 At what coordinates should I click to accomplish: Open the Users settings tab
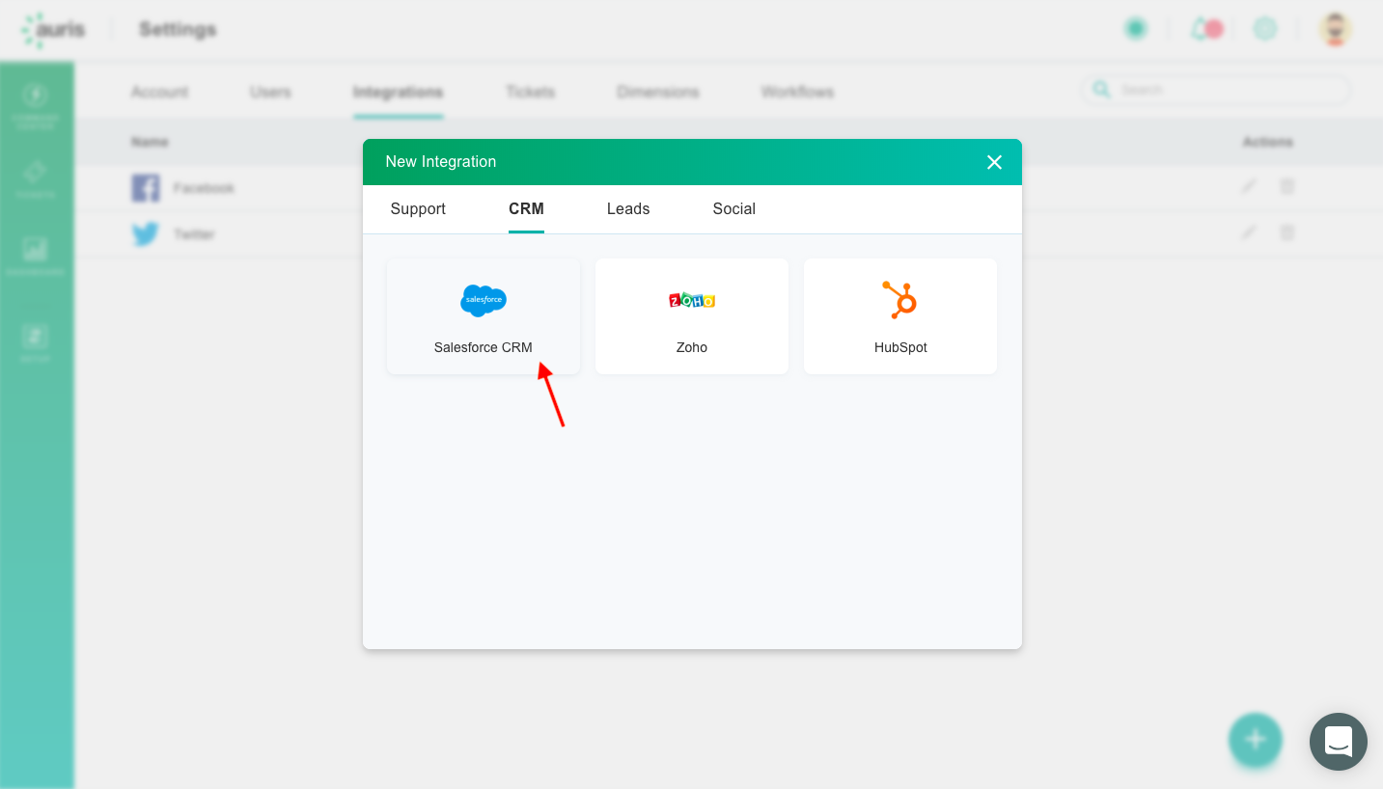[270, 92]
